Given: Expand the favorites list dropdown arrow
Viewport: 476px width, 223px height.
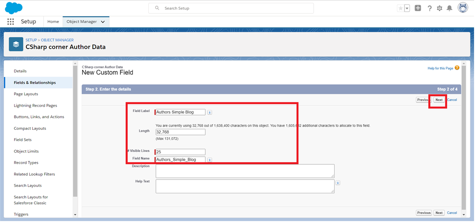Looking at the screenshot, I should point(407,8).
